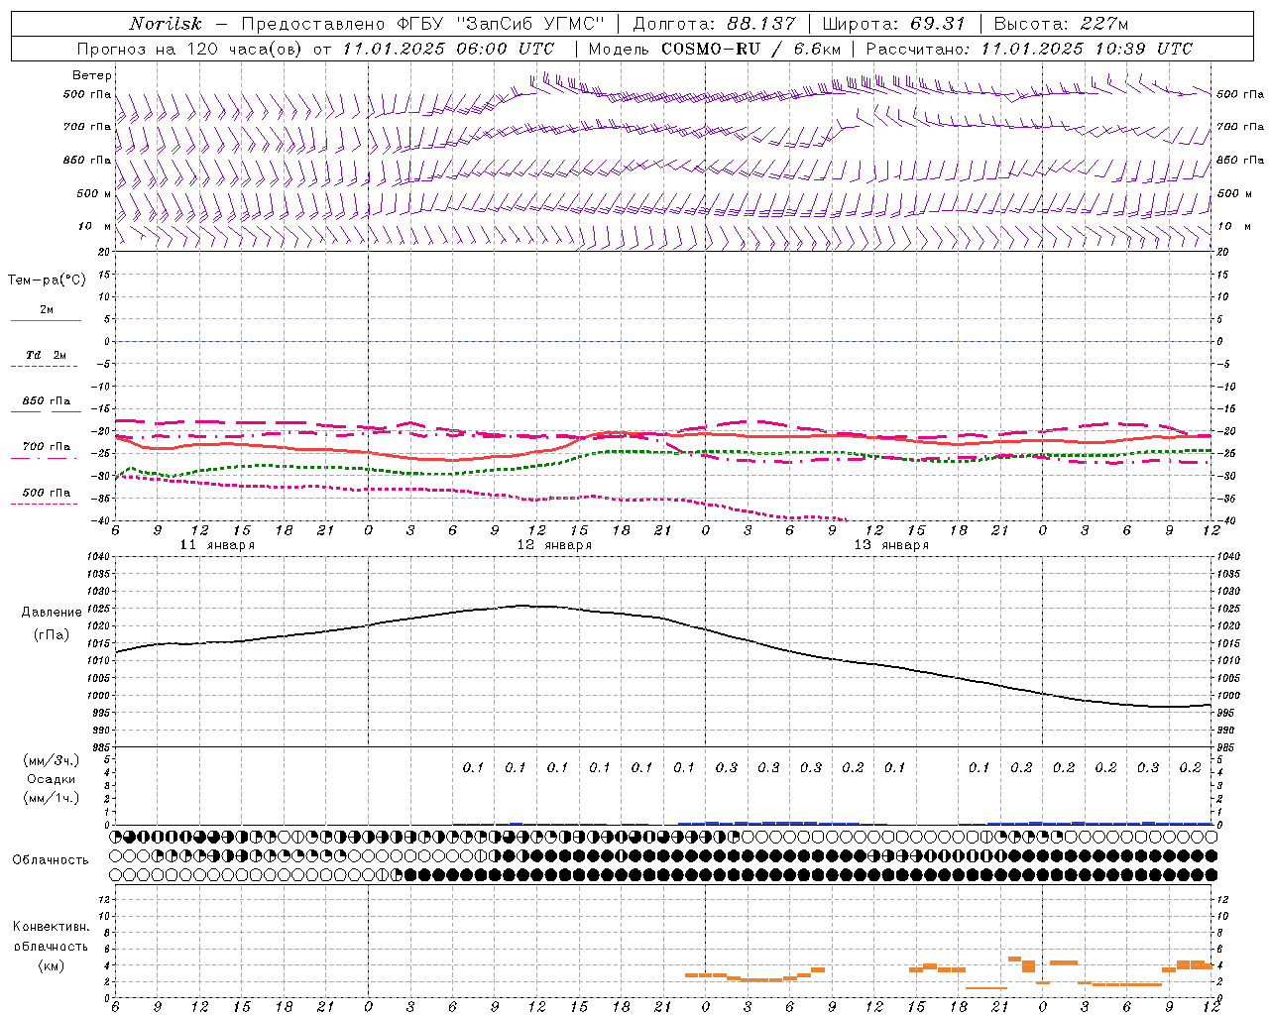Click the '13 января' date label
The width and height of the screenshot is (1269, 1015).
click(891, 545)
